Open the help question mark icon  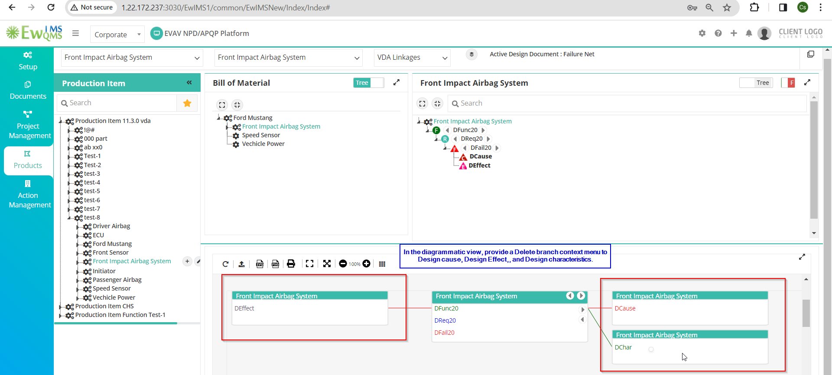pos(718,33)
